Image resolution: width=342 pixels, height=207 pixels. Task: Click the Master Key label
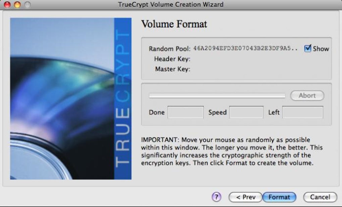point(173,69)
